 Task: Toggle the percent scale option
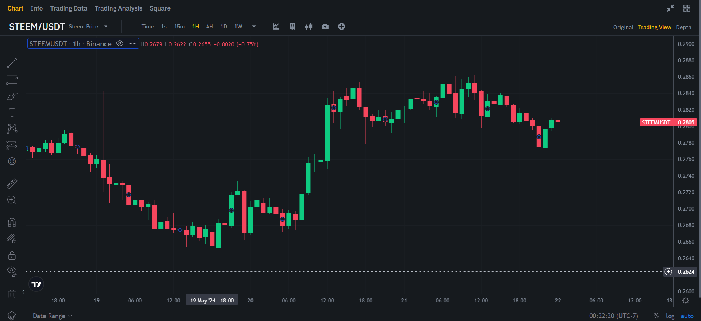[x=656, y=316]
